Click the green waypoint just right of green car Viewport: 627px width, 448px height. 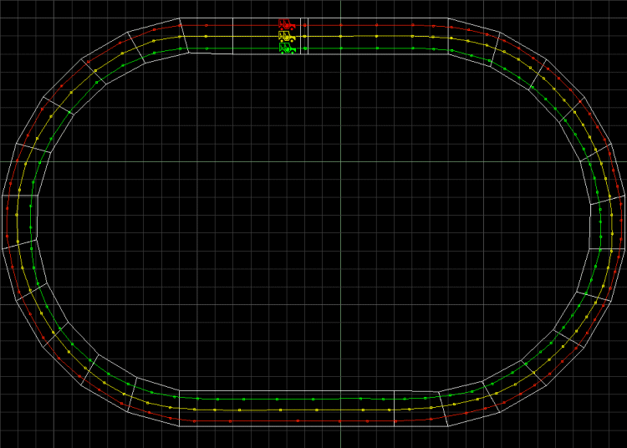tap(306, 48)
